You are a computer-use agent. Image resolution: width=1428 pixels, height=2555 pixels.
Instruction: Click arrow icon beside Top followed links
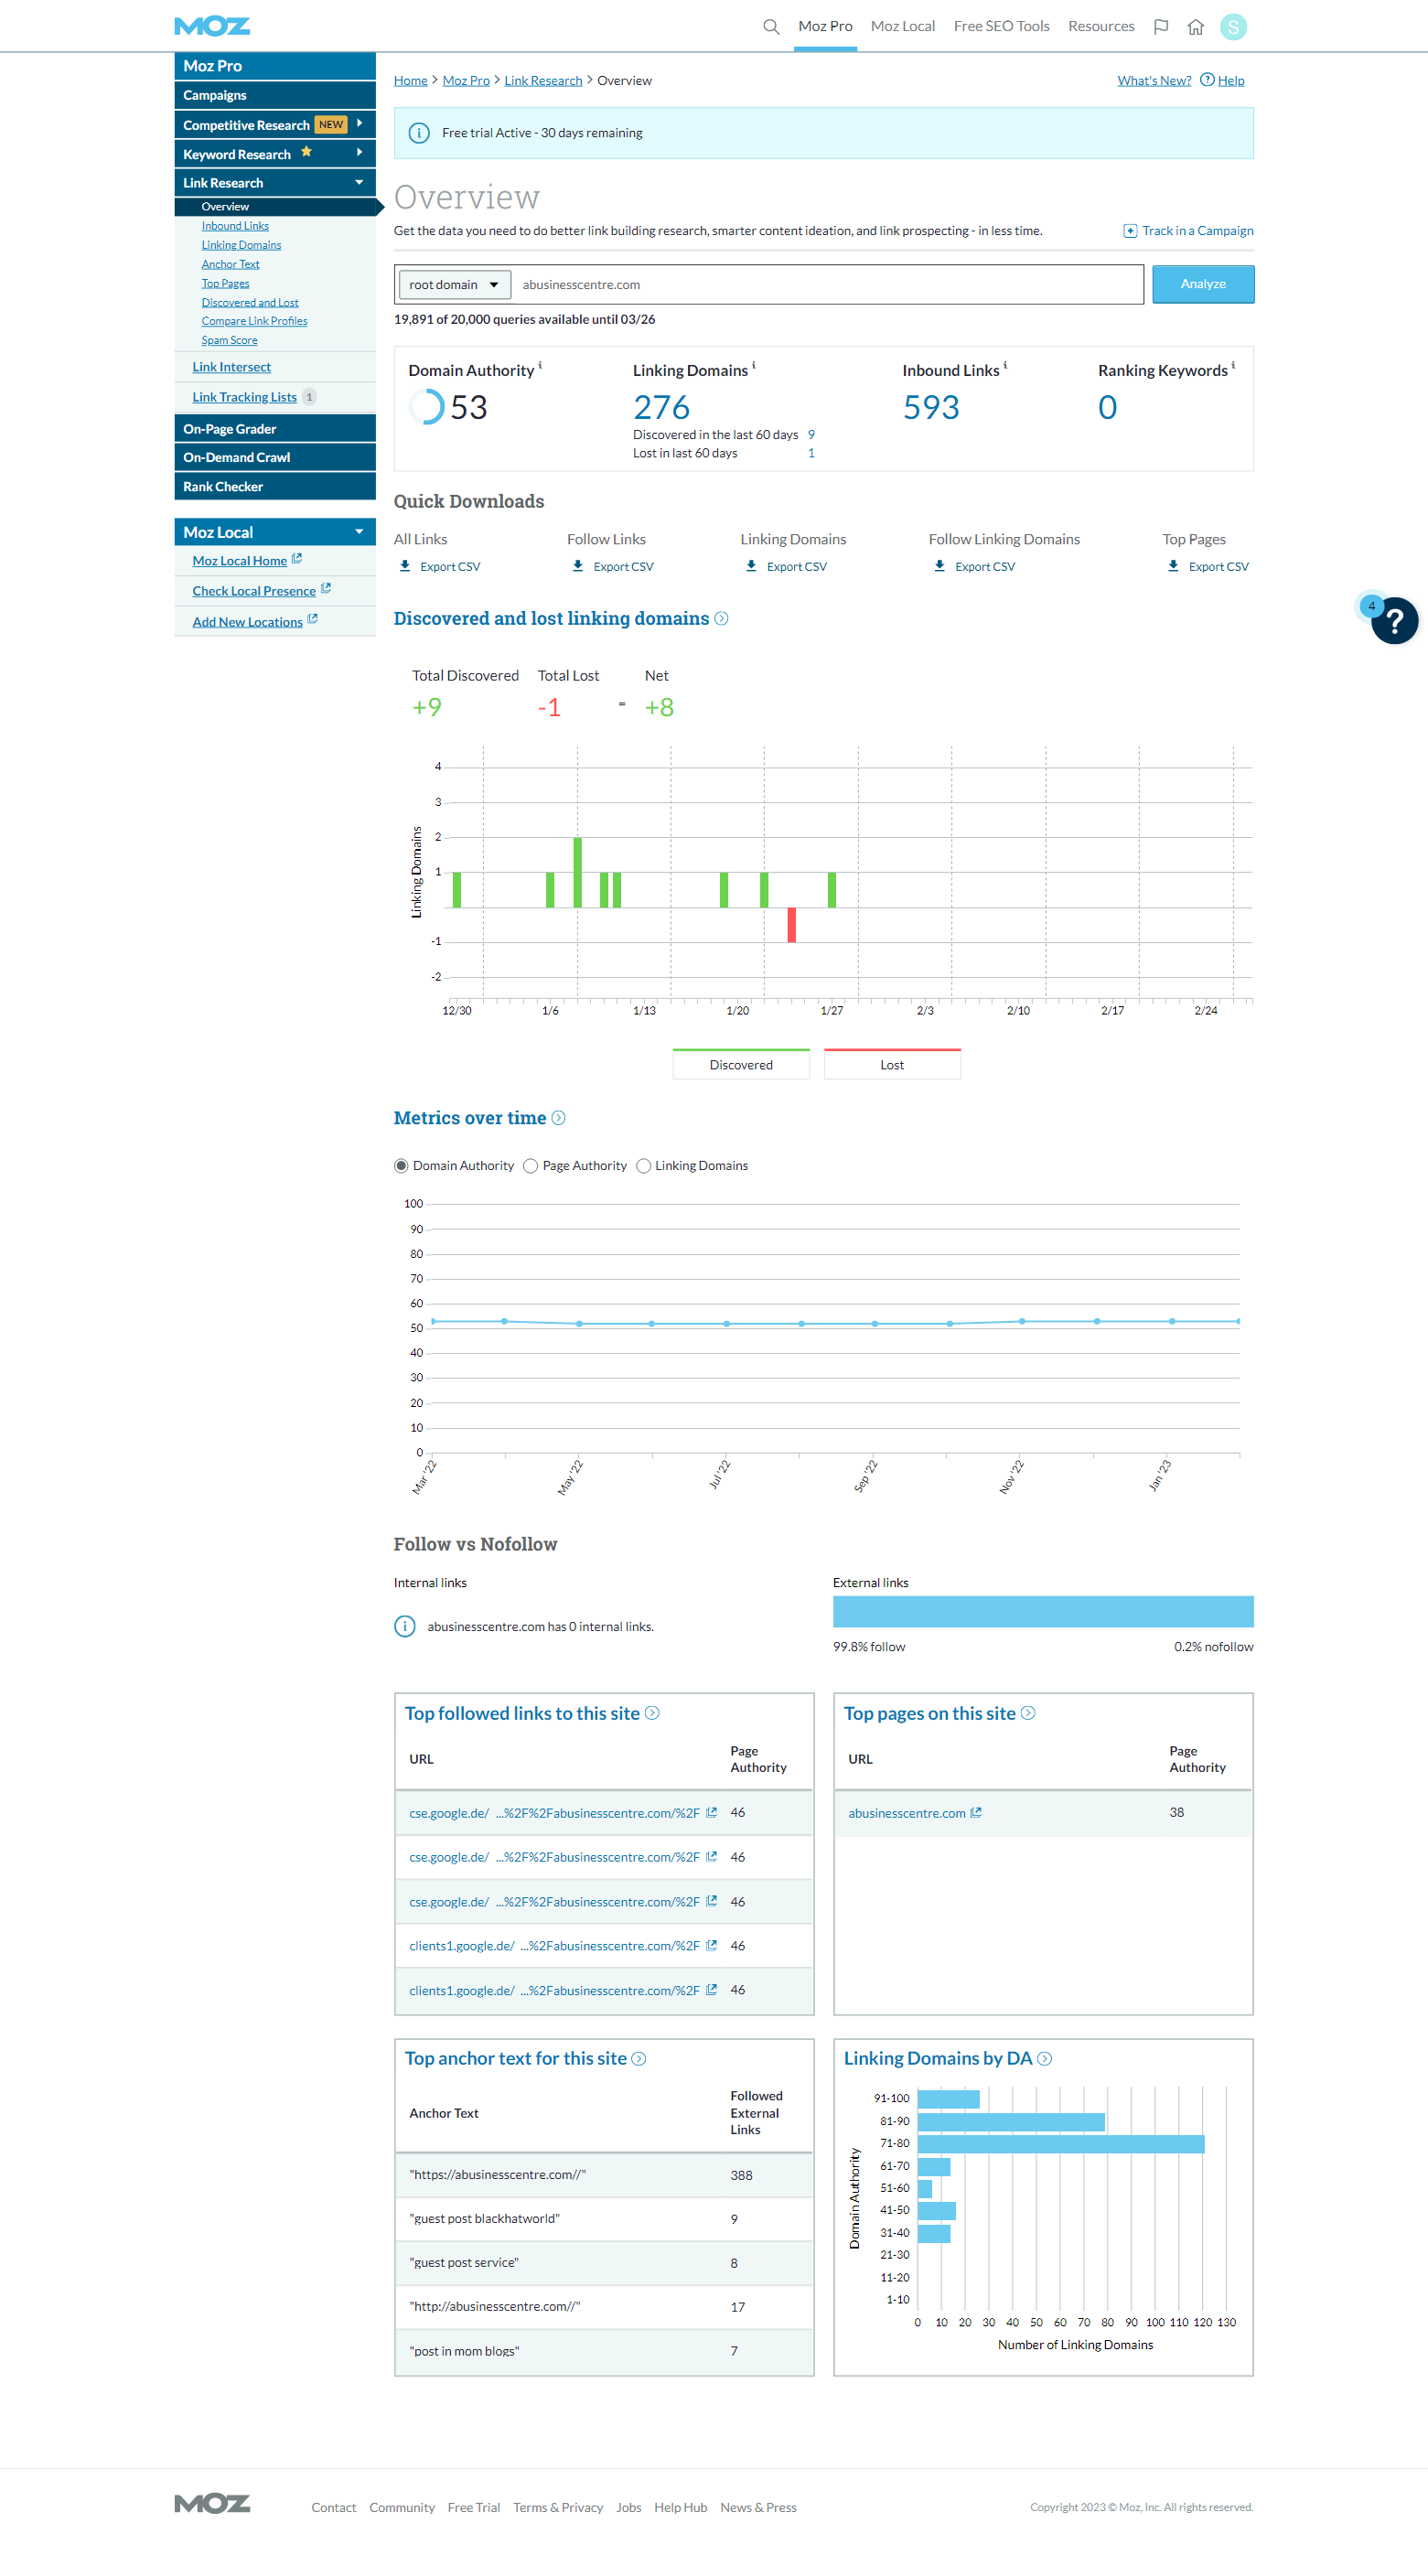click(x=651, y=1712)
